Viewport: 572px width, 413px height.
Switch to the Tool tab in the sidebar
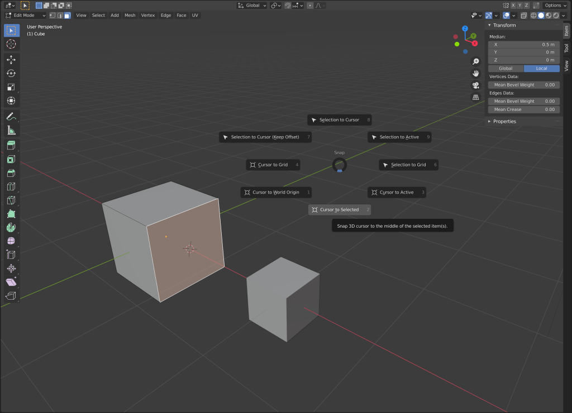click(x=566, y=49)
